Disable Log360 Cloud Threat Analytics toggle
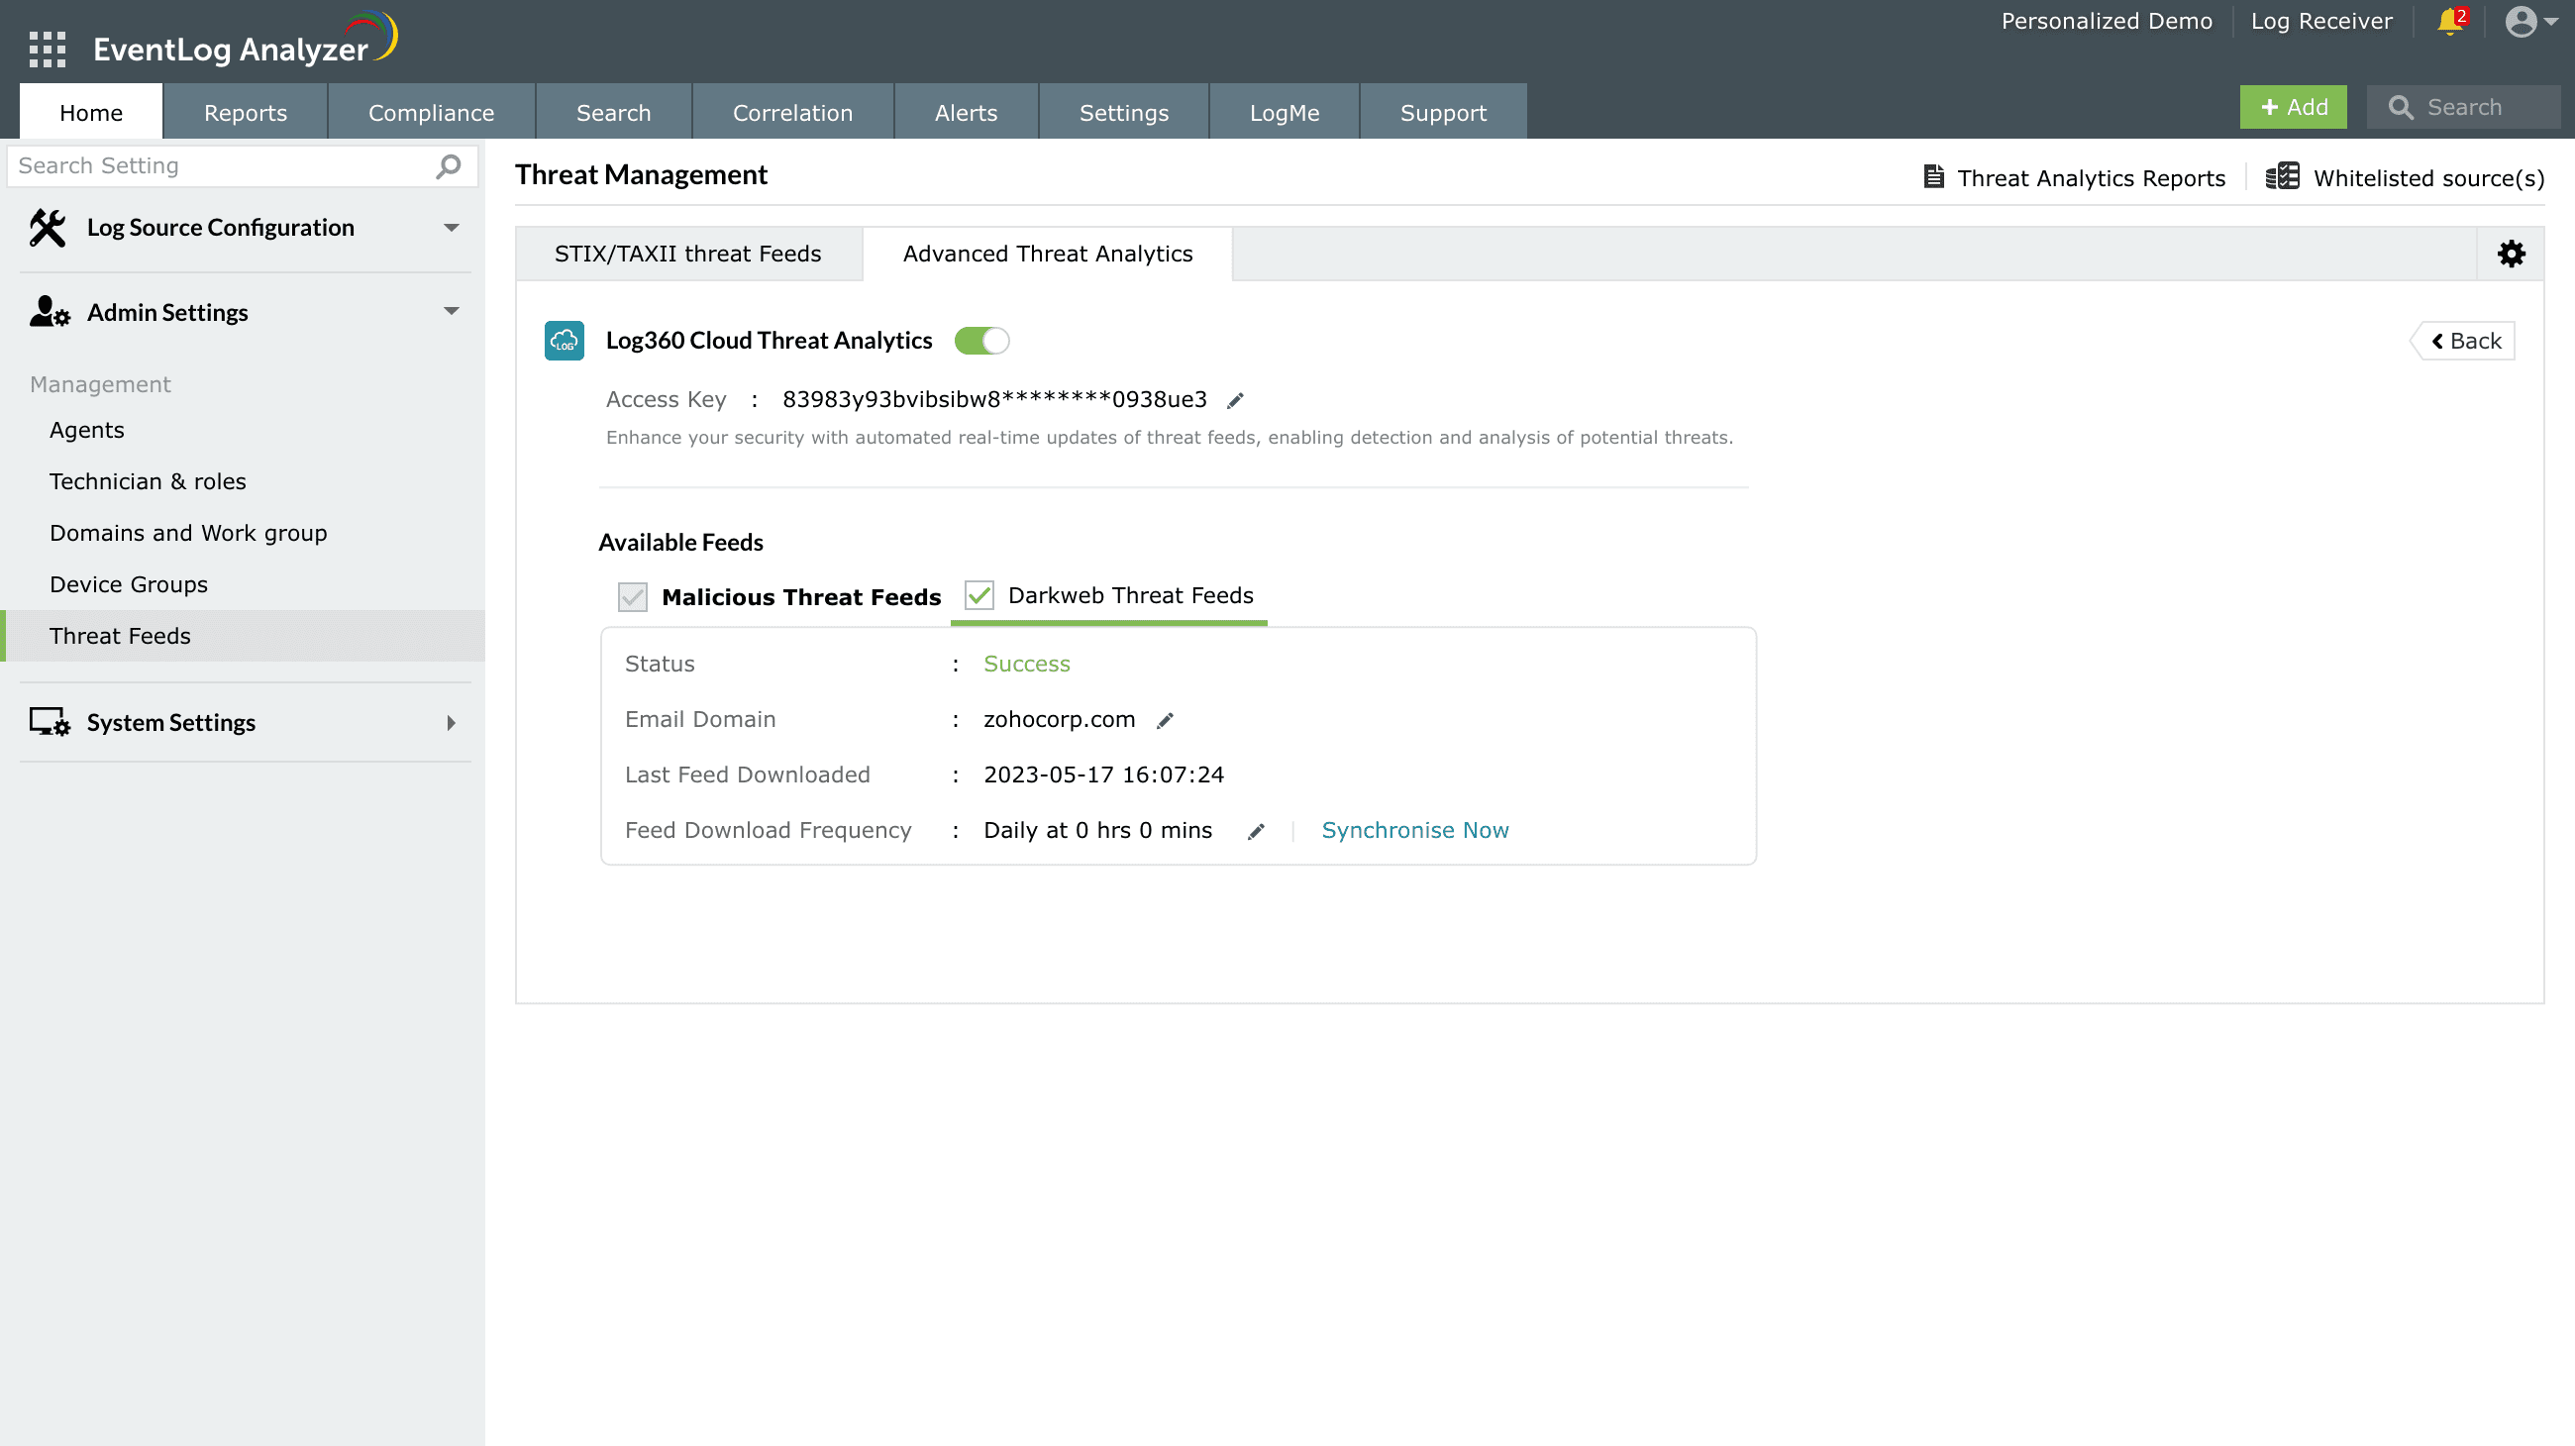The height and width of the screenshot is (1446, 2575). coord(980,341)
